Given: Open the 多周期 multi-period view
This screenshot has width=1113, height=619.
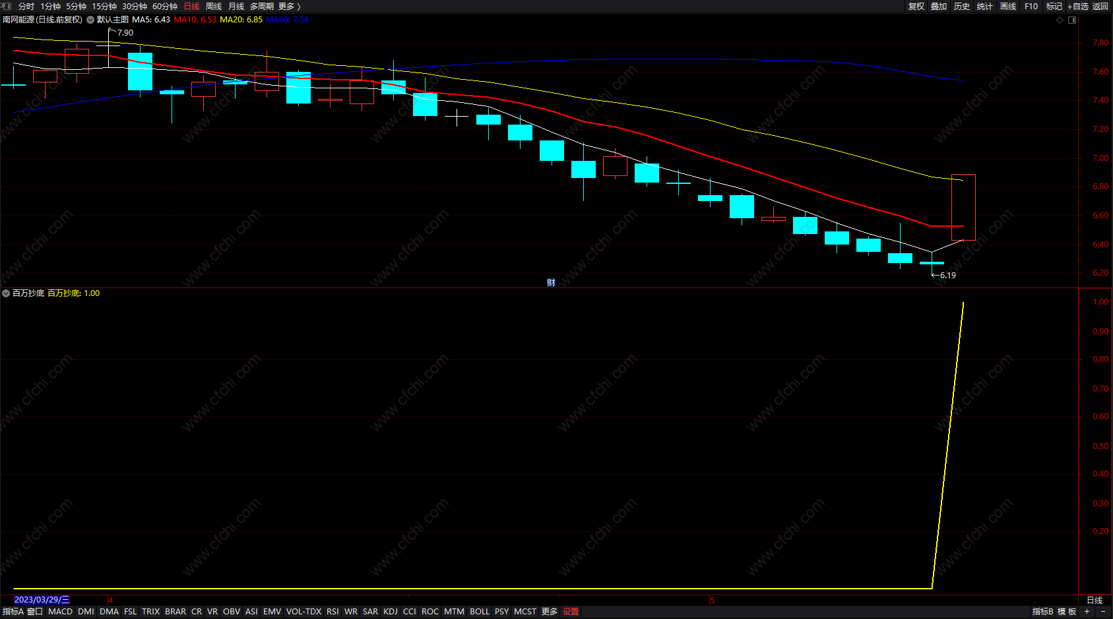Looking at the screenshot, I should pos(261,7).
